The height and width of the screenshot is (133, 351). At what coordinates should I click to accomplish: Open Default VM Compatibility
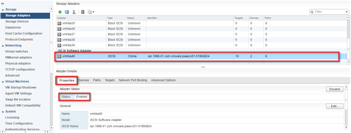pyautogui.click(x=23, y=105)
